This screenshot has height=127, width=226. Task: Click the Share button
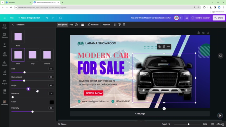pos(219,18)
